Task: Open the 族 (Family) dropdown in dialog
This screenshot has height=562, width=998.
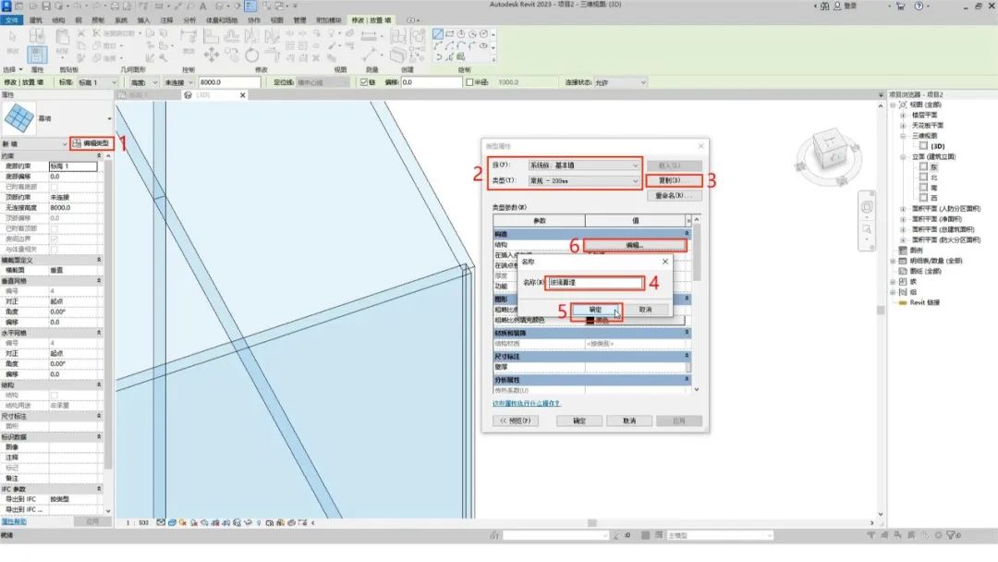Action: point(582,165)
